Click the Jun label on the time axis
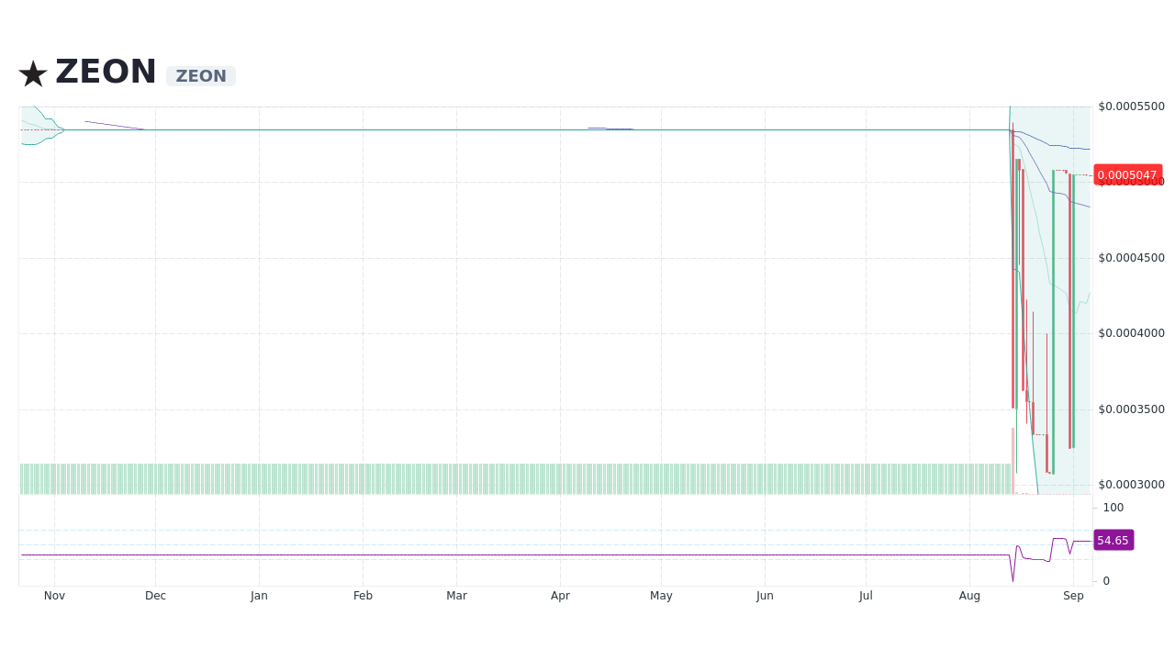This screenshot has width=1175, height=661. (765, 595)
